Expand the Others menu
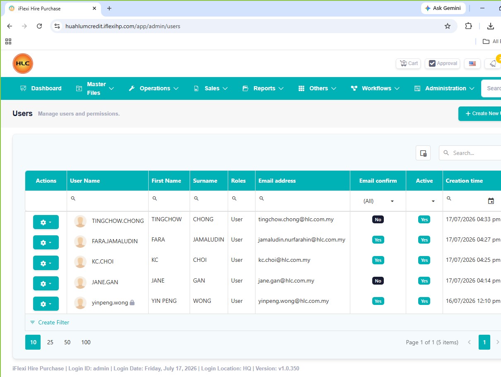This screenshot has width=501, height=377. [x=317, y=88]
